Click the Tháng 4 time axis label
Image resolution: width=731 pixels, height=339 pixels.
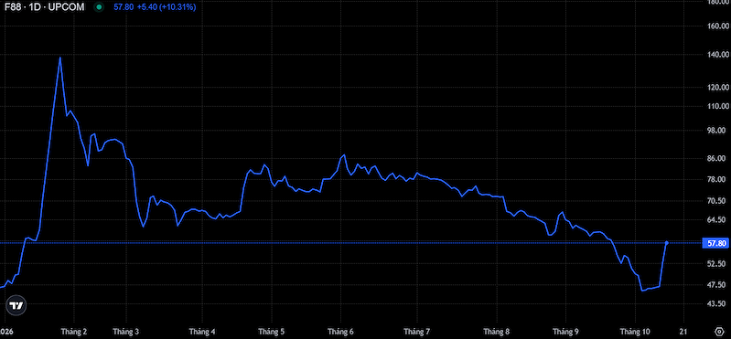[202, 332]
